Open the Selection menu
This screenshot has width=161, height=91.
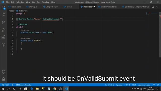[x=20, y=2]
